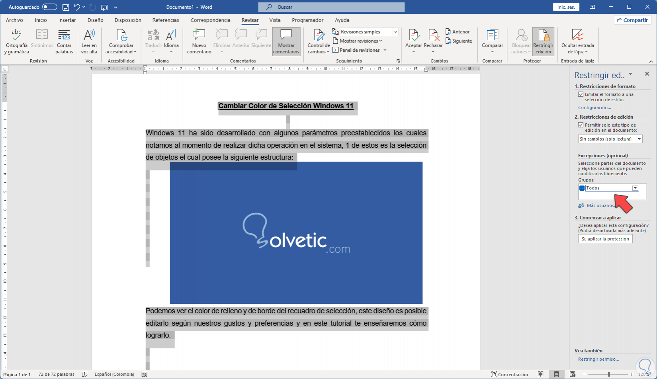Viewport: 657px width, 379px height.
Task: Run Ortografía y gramática check
Action: tap(17, 41)
